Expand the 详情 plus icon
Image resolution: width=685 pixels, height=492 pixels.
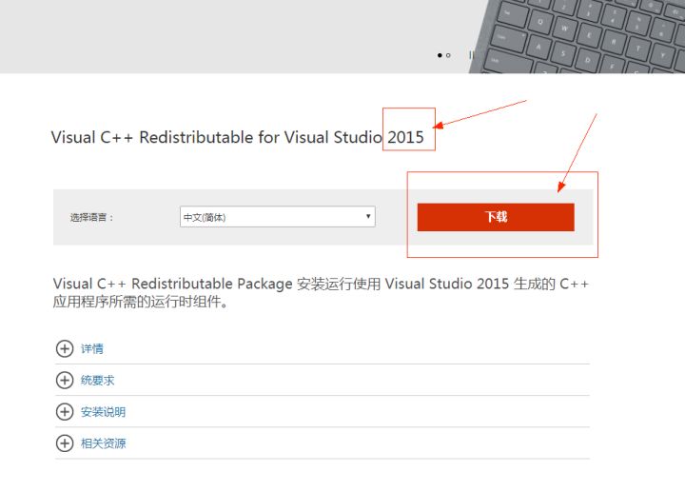[x=65, y=348]
